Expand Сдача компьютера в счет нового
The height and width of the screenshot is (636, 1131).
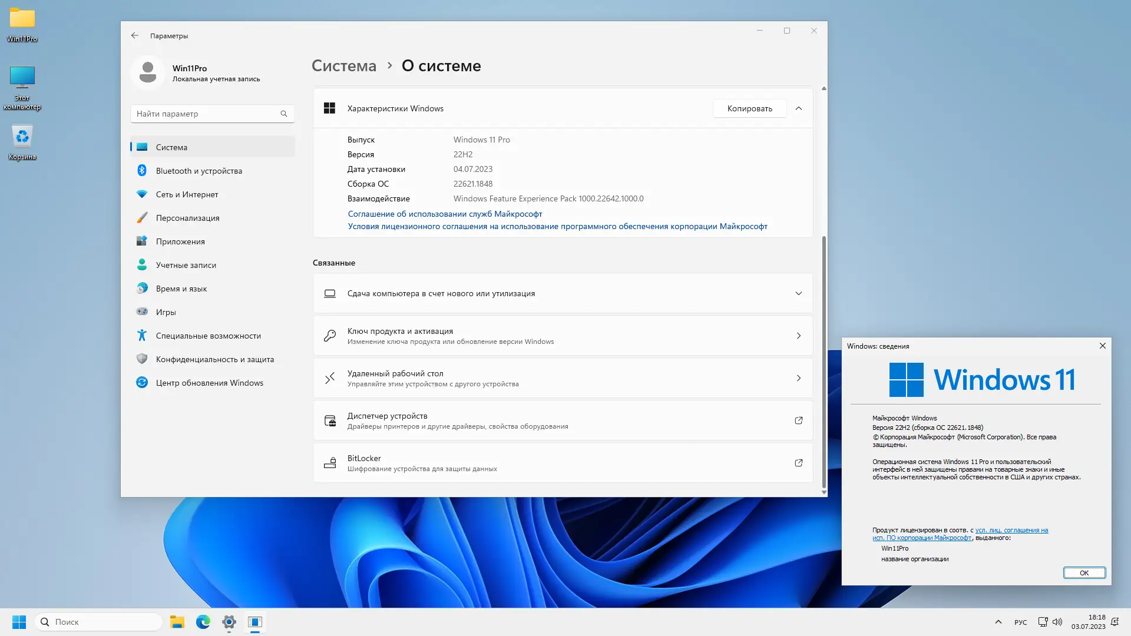tap(798, 293)
